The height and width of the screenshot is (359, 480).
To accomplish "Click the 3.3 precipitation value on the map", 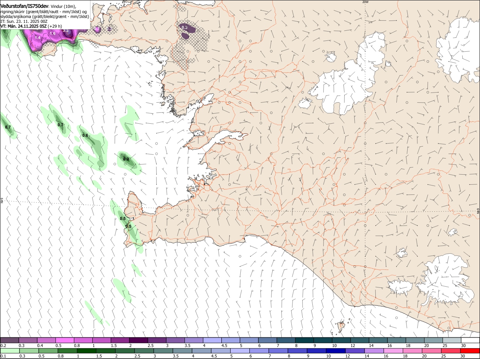I will (66, 30).
